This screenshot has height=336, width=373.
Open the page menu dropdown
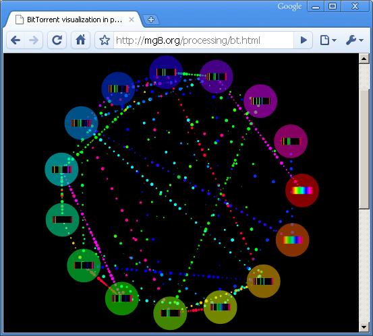(x=328, y=40)
